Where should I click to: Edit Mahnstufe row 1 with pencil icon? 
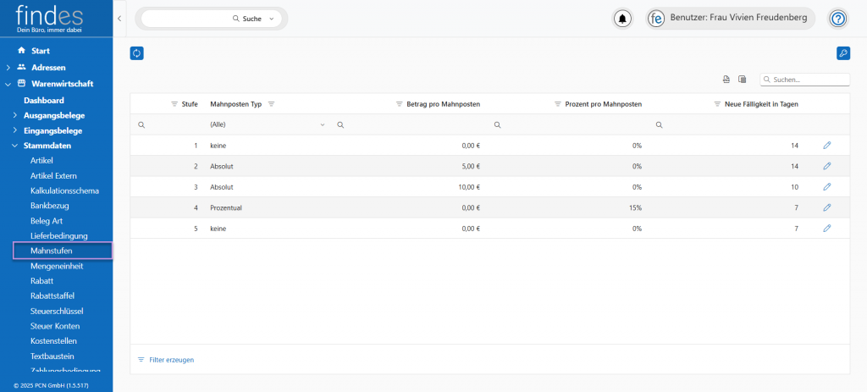tap(827, 146)
